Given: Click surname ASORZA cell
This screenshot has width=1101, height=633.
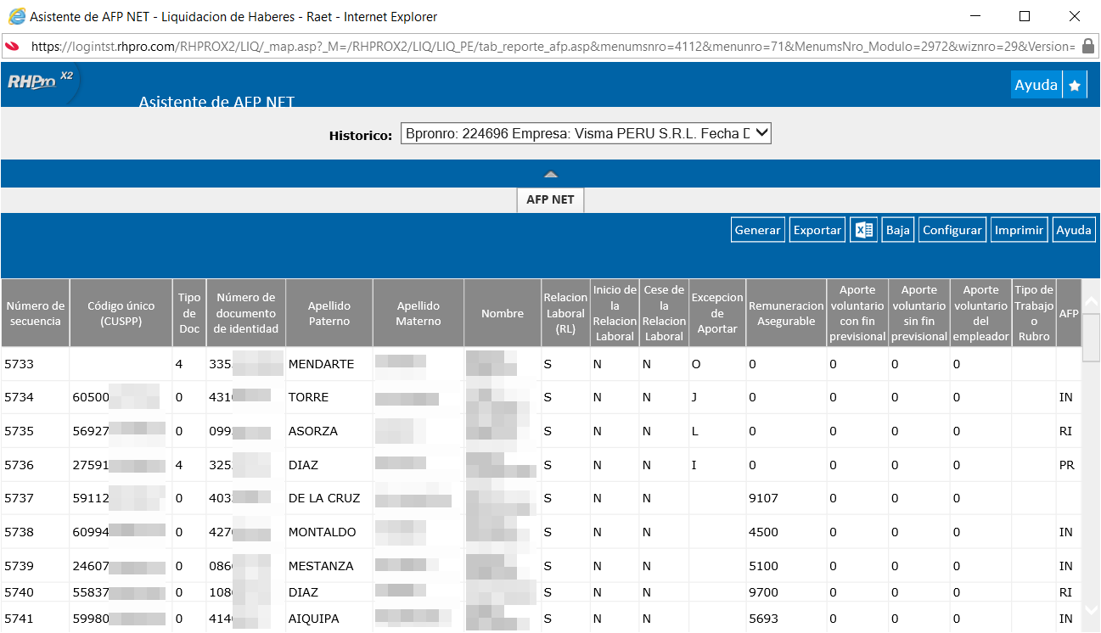Looking at the screenshot, I should pyautogui.click(x=329, y=431).
